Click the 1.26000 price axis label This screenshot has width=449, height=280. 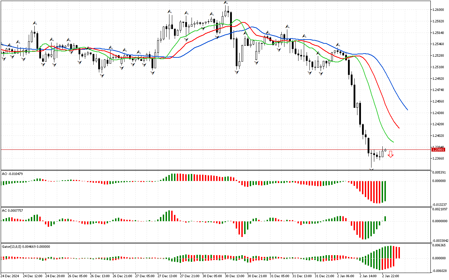pos(438,10)
